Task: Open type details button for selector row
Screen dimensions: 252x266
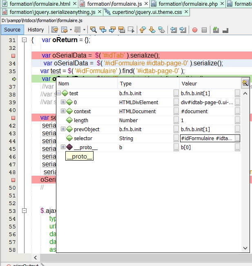Action: pos(176,138)
